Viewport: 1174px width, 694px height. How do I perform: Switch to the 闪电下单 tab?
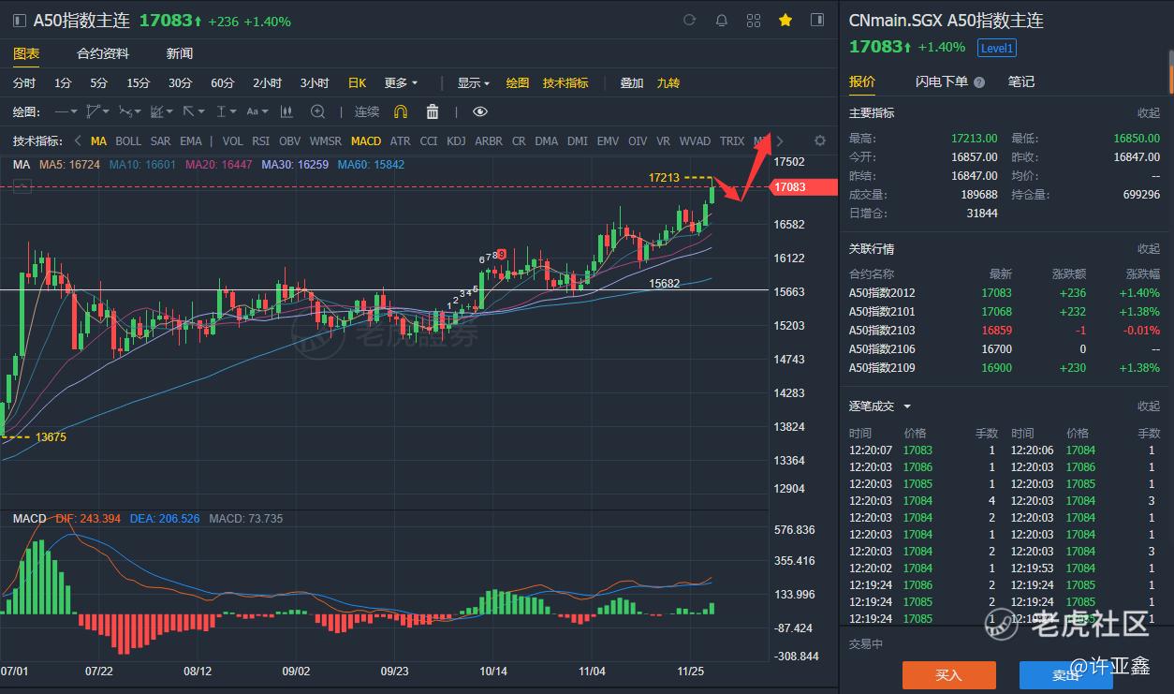click(942, 82)
